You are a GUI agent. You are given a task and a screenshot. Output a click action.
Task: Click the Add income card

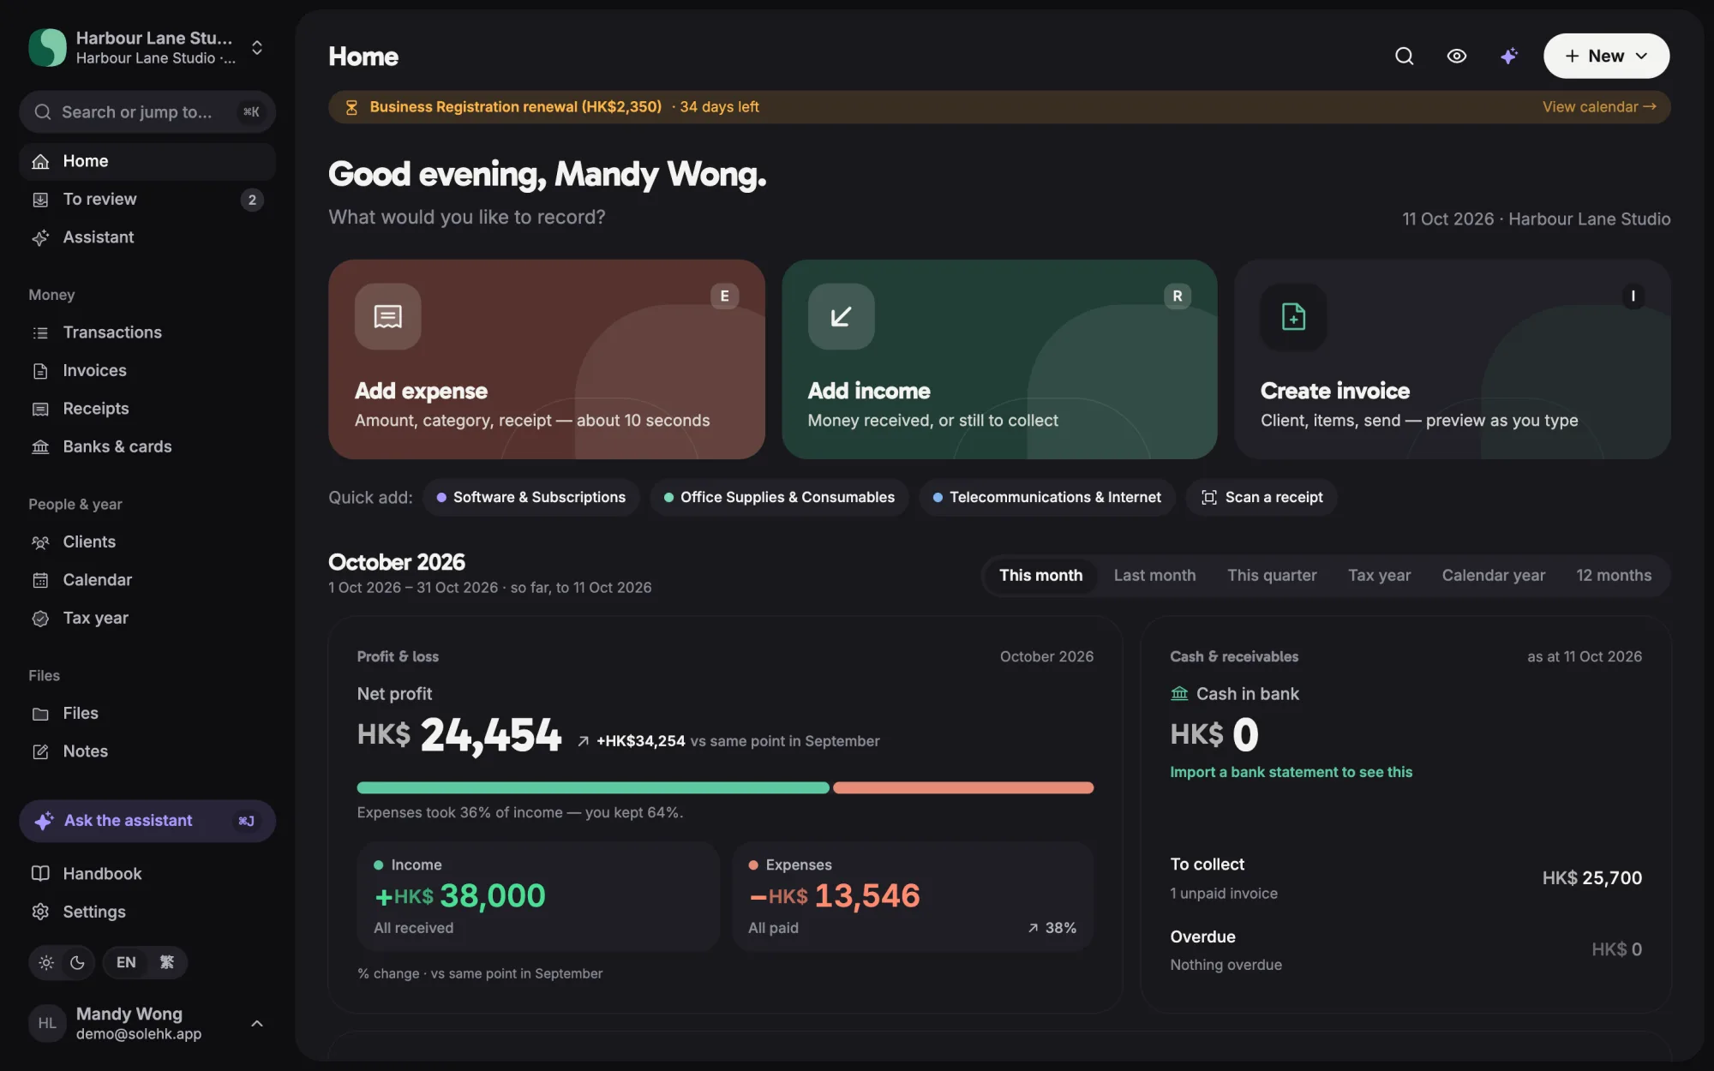pyautogui.click(x=999, y=359)
